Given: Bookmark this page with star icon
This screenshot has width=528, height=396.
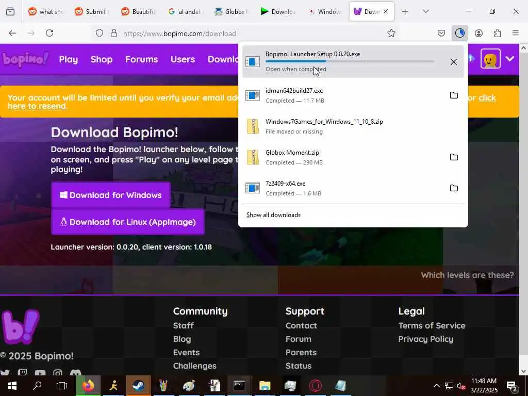Looking at the screenshot, I should [391, 33].
